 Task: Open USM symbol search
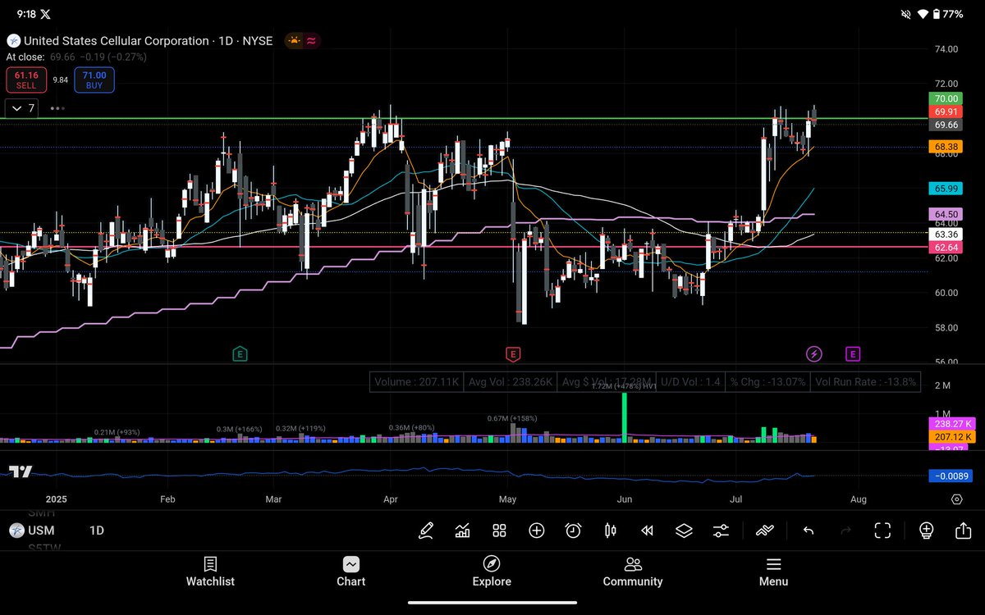coord(41,531)
